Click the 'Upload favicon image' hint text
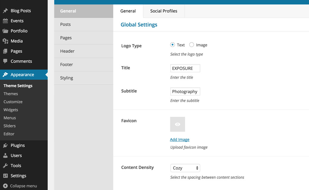Viewport: 309px width, 190px height. (x=189, y=147)
